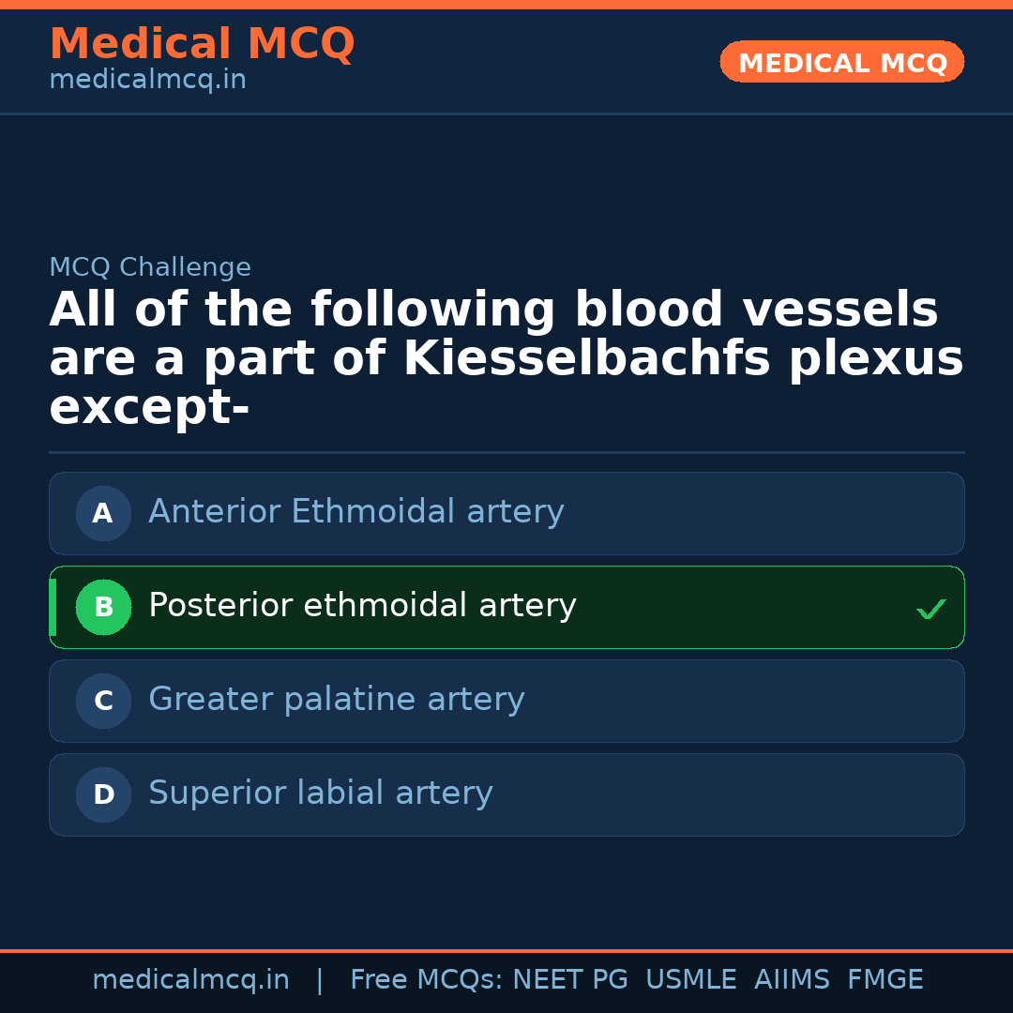1013x1013 pixels.
Task: Click the Medical MCQ logo heading
Action: 202,44
